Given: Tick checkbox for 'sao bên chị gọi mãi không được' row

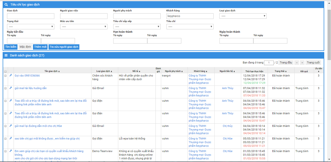Looking at the screenshot, I should [5, 139].
